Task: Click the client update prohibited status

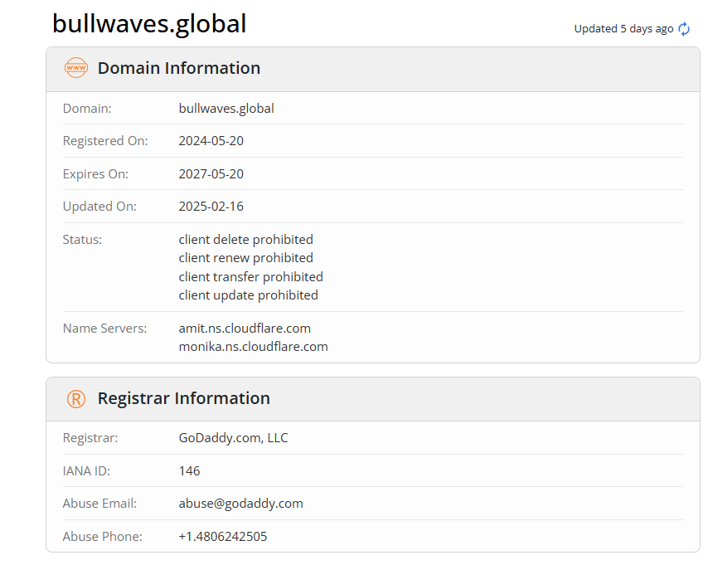Action: pos(249,295)
